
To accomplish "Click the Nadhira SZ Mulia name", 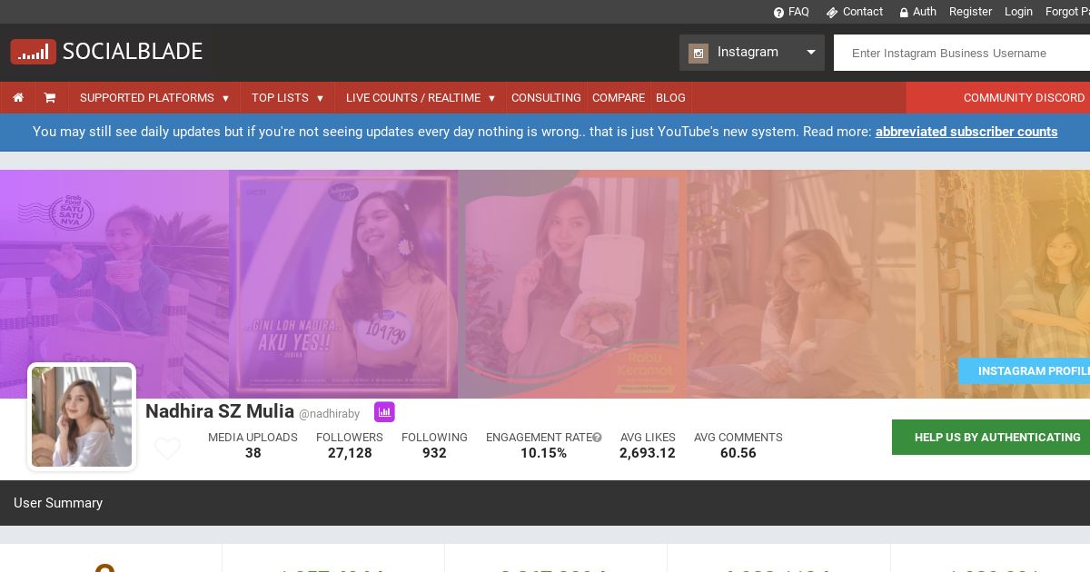I will coord(220,411).
